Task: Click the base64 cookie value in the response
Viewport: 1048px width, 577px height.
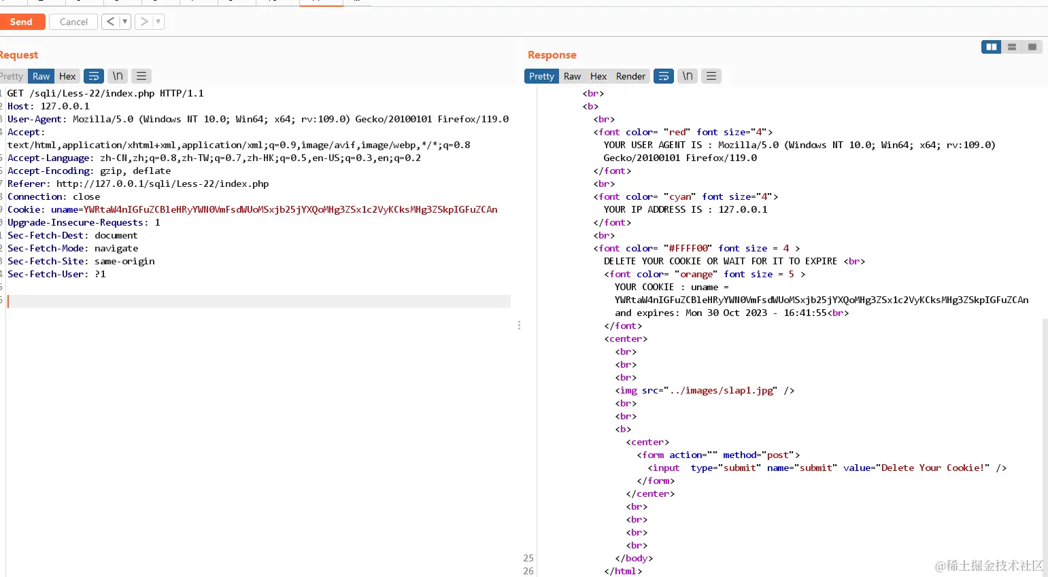Action: [x=822, y=300]
